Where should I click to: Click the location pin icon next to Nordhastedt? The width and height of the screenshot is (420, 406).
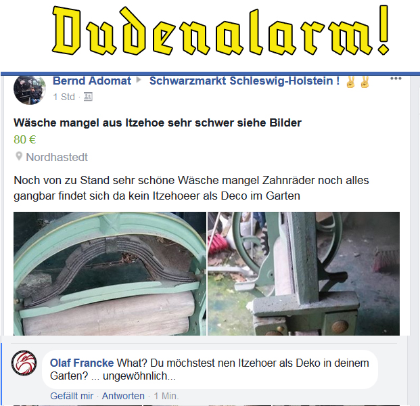(18, 156)
